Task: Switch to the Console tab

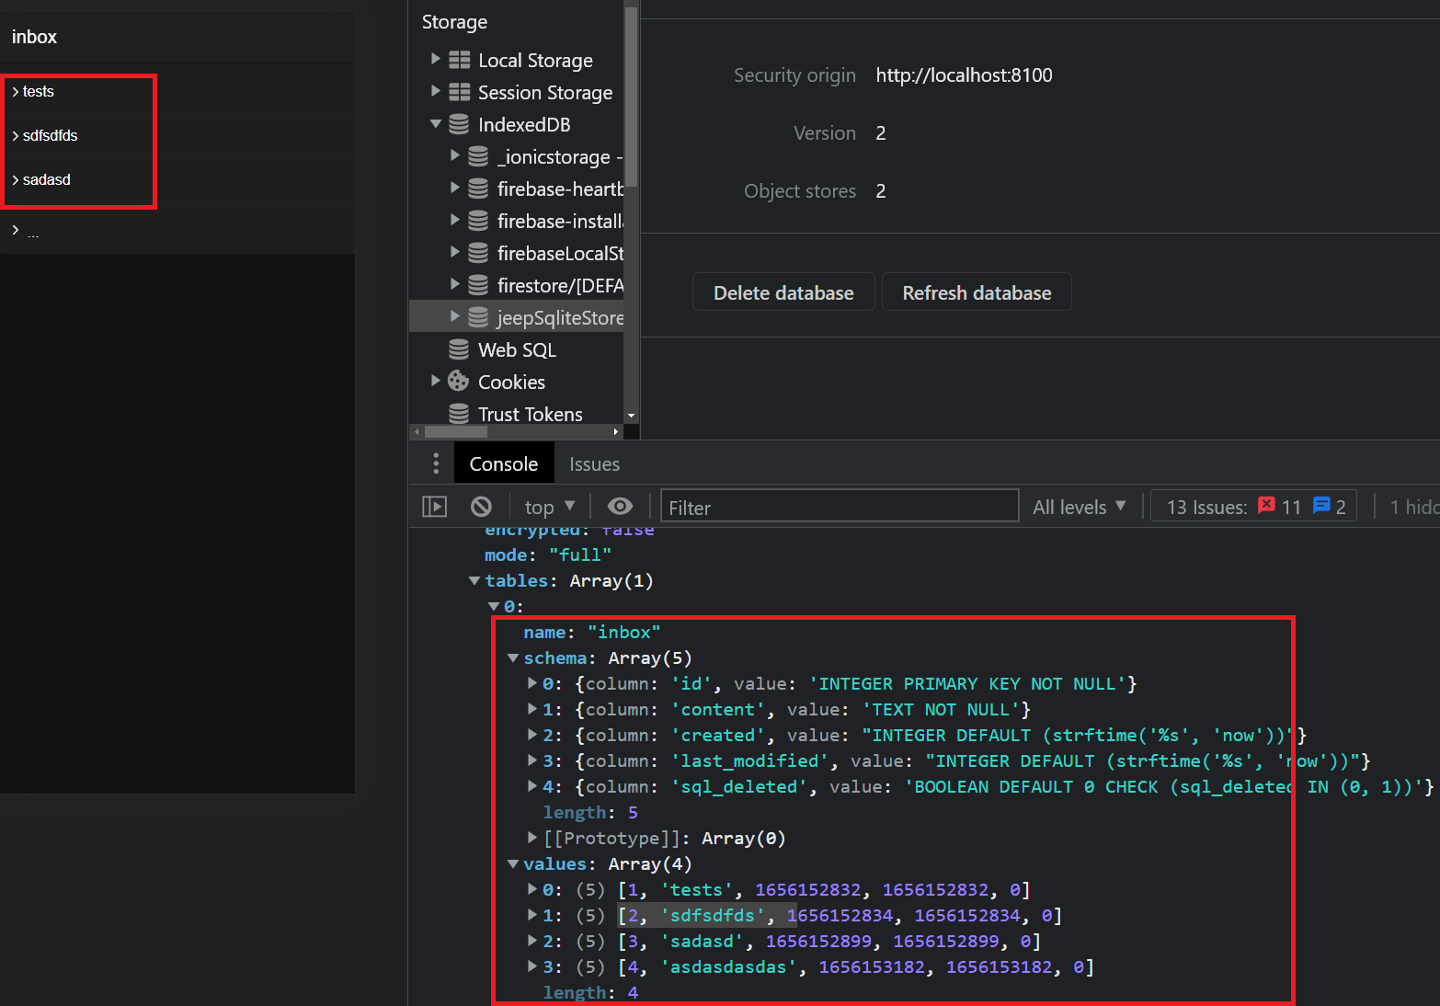Action: click(x=503, y=463)
